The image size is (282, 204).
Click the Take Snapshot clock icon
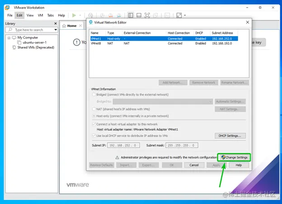(x=102, y=15)
